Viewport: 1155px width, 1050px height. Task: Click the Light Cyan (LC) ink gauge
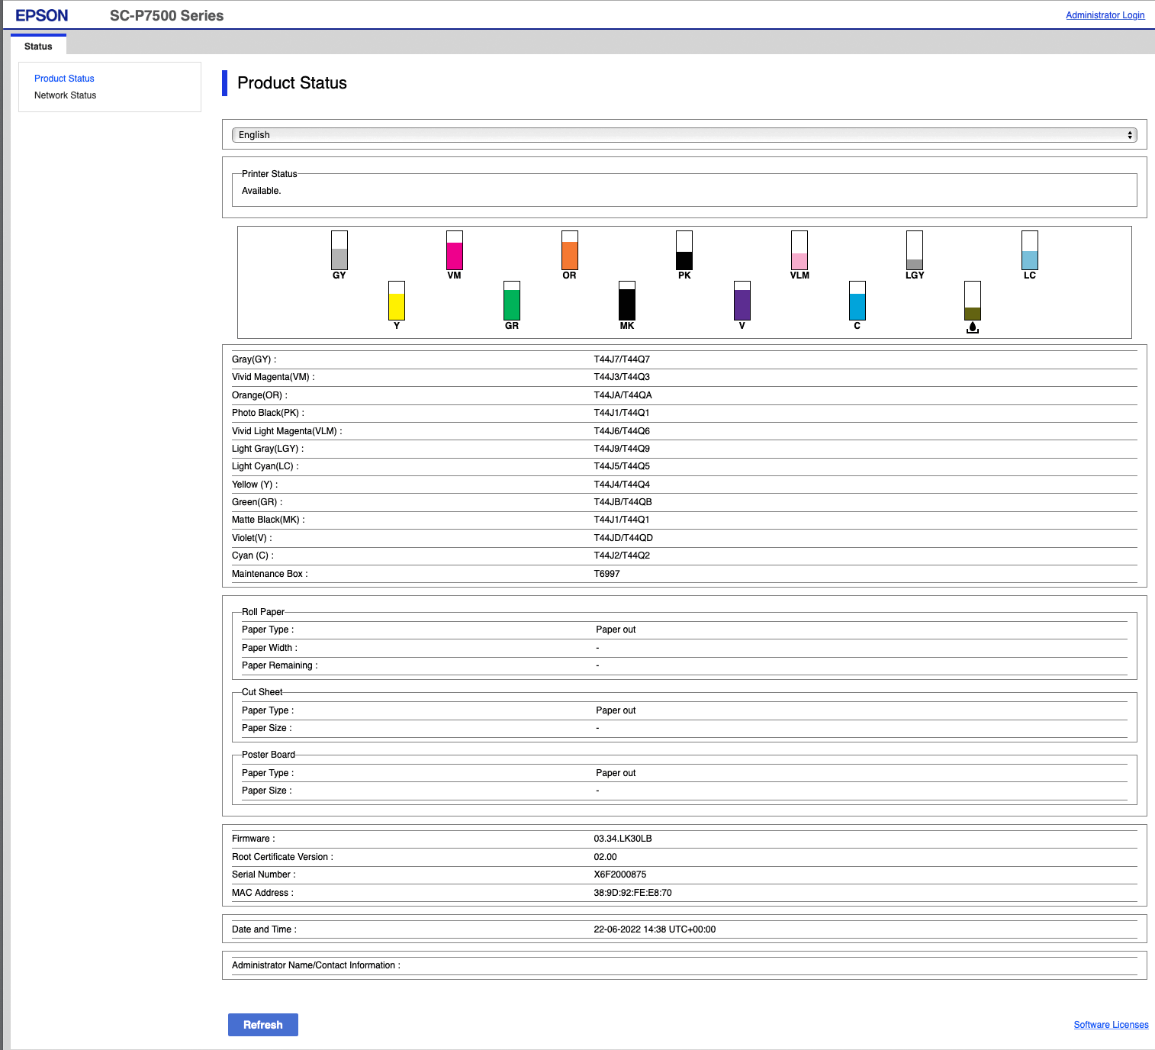[1030, 250]
